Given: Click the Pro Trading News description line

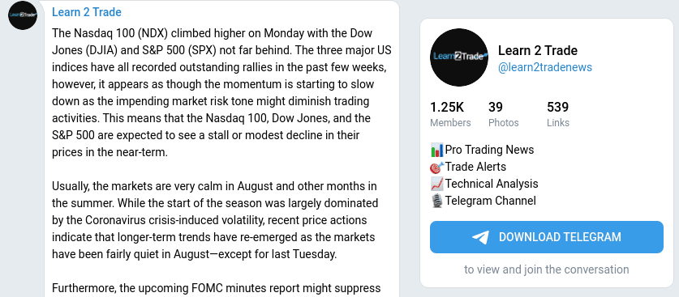Looking at the screenshot, I should [483, 150].
